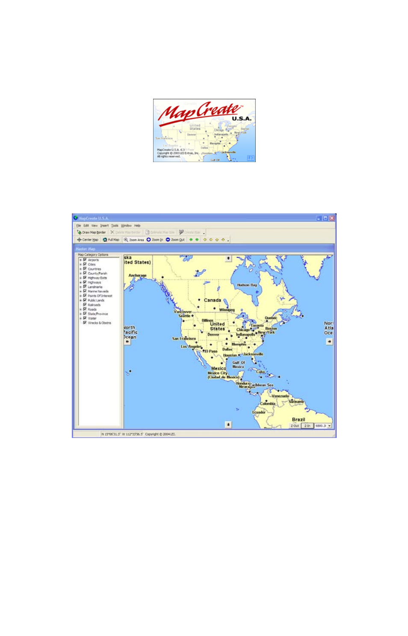Open the Window menu
Screen dimensions: 408x636
(126, 225)
